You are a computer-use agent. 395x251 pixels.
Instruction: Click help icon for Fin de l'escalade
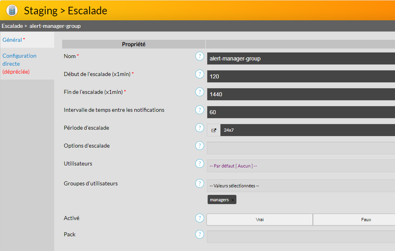(200, 92)
